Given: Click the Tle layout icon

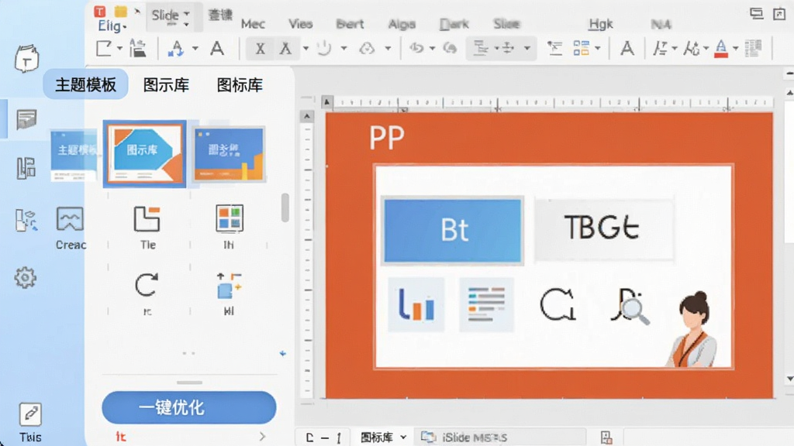Looking at the screenshot, I should (147, 218).
